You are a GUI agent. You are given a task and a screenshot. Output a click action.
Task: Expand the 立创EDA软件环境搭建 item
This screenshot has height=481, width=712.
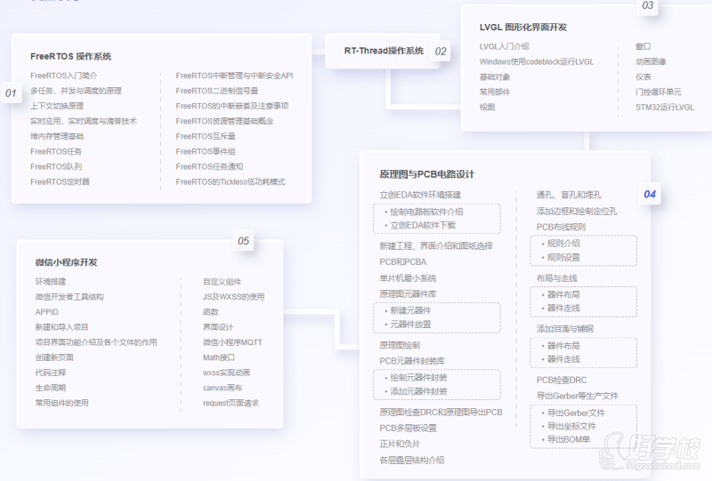click(420, 195)
